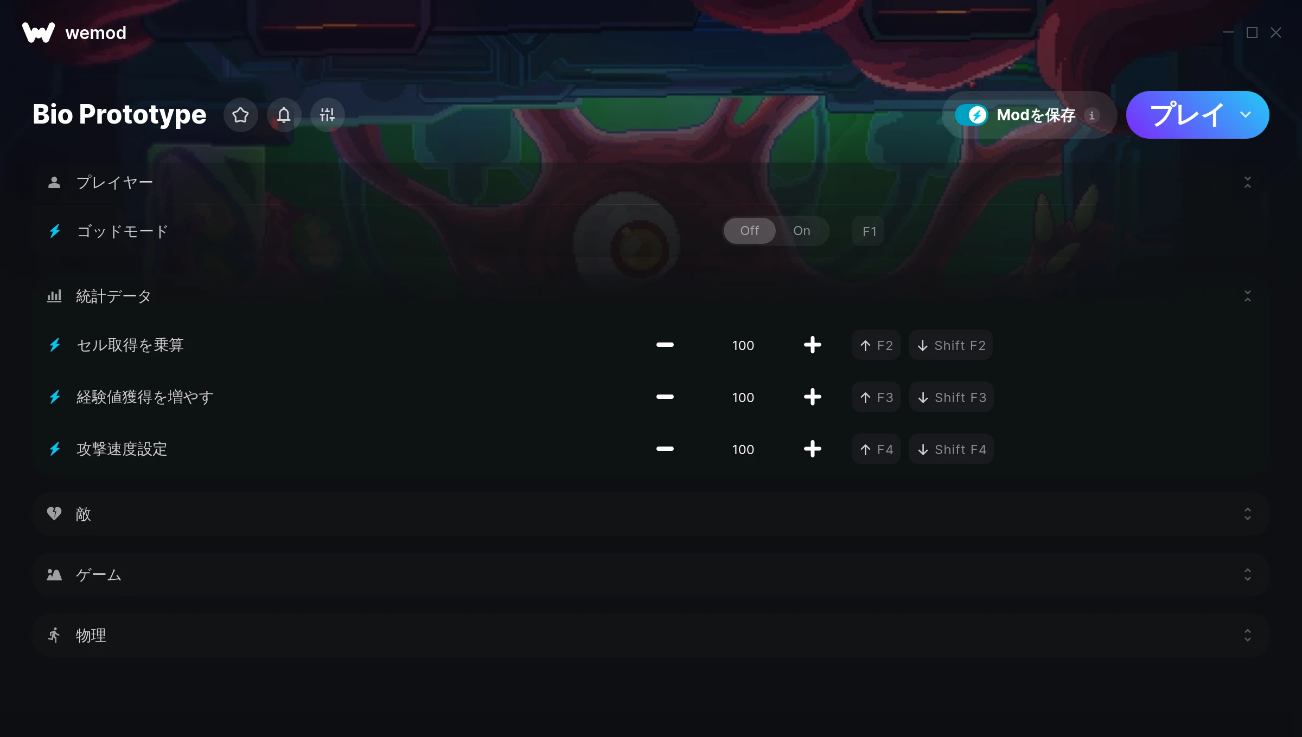1302x737 pixels.
Task: Click the info icon beside Modを保存
Action: (1092, 115)
